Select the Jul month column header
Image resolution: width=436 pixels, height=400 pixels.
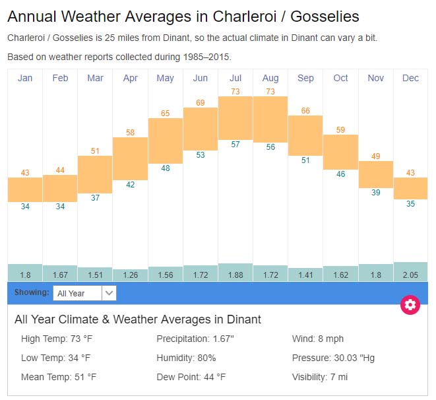coord(235,78)
